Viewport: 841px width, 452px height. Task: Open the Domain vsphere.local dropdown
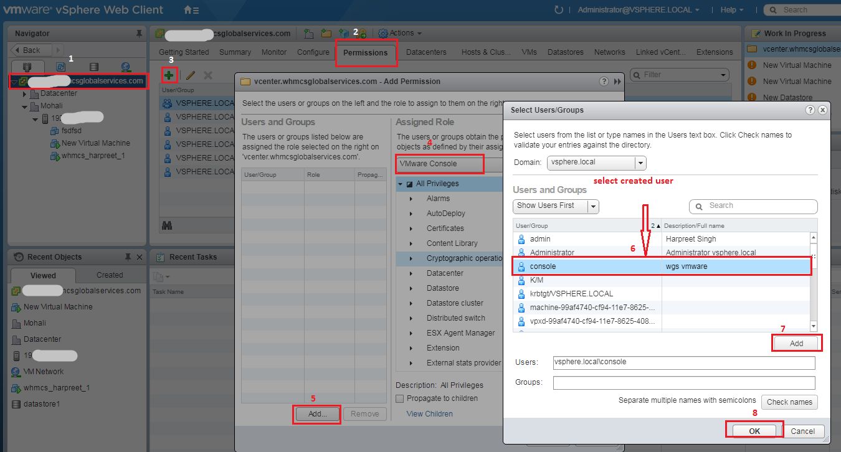point(640,162)
